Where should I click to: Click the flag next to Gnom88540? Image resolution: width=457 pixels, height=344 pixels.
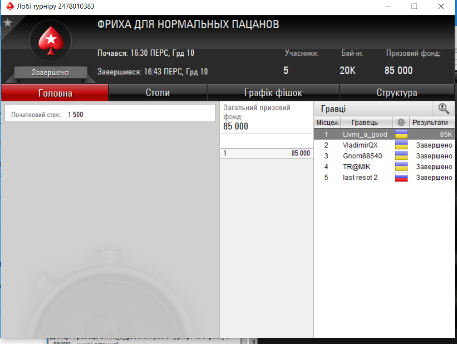pyautogui.click(x=401, y=156)
